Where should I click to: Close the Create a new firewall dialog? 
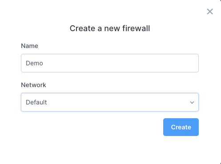pyautogui.click(x=210, y=12)
